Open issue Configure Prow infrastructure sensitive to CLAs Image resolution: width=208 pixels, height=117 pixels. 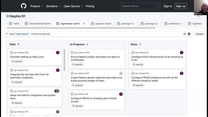point(157,58)
